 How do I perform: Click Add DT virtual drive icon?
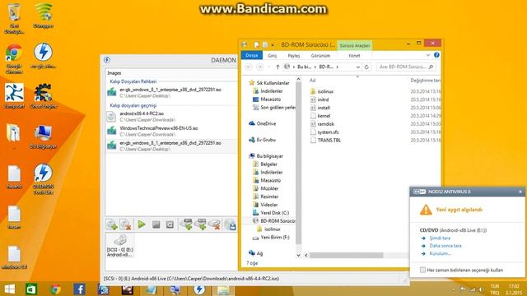tap(187, 224)
